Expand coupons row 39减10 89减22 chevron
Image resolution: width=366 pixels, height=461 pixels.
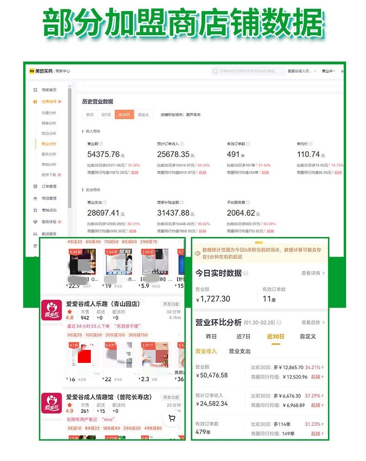179,428
